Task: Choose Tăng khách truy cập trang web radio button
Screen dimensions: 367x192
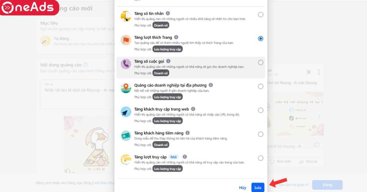Action: [x=261, y=110]
